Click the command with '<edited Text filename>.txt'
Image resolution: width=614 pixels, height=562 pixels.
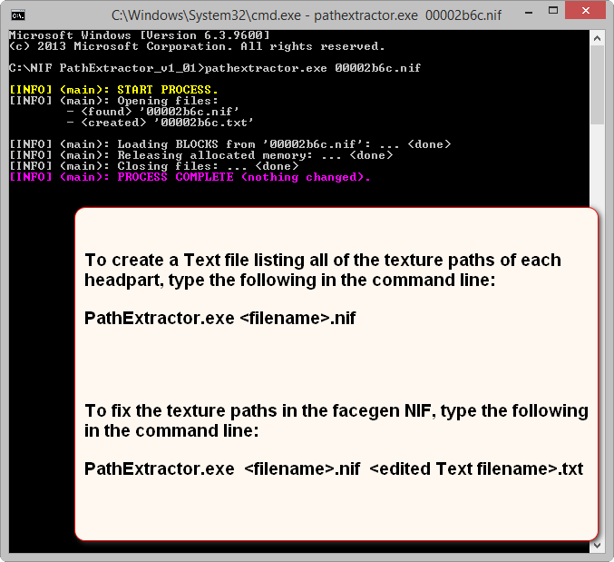tap(334, 468)
